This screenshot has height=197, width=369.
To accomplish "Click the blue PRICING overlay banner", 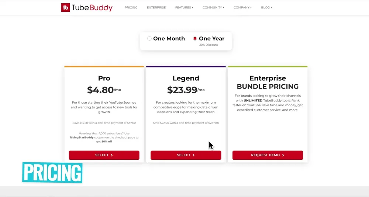I will (52, 173).
